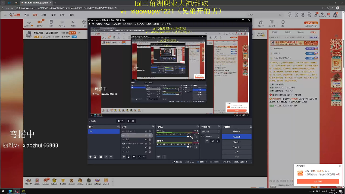Click the search magnifier in the site header
Image resolution: width=345 pixels, height=194 pixels.
(x=280, y=15)
